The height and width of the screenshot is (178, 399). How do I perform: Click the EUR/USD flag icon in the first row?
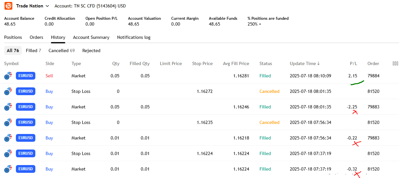coord(8,76)
